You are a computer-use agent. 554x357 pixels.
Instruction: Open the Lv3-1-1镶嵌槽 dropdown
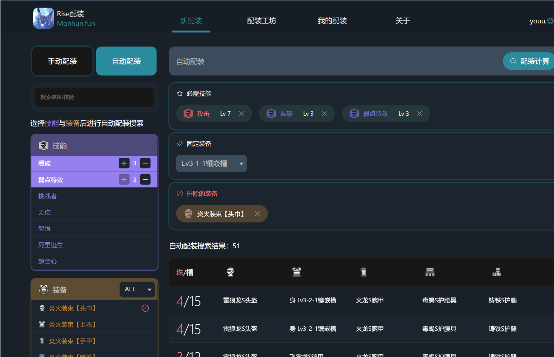(211, 163)
